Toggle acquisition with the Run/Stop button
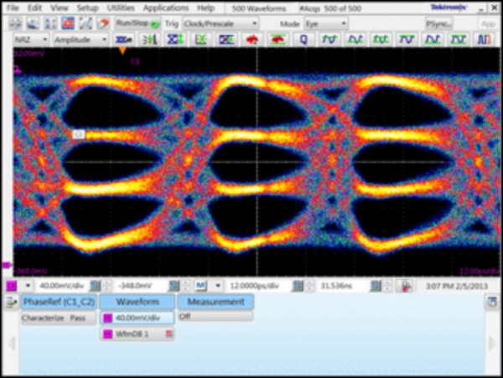503x378 pixels. pyautogui.click(x=137, y=23)
